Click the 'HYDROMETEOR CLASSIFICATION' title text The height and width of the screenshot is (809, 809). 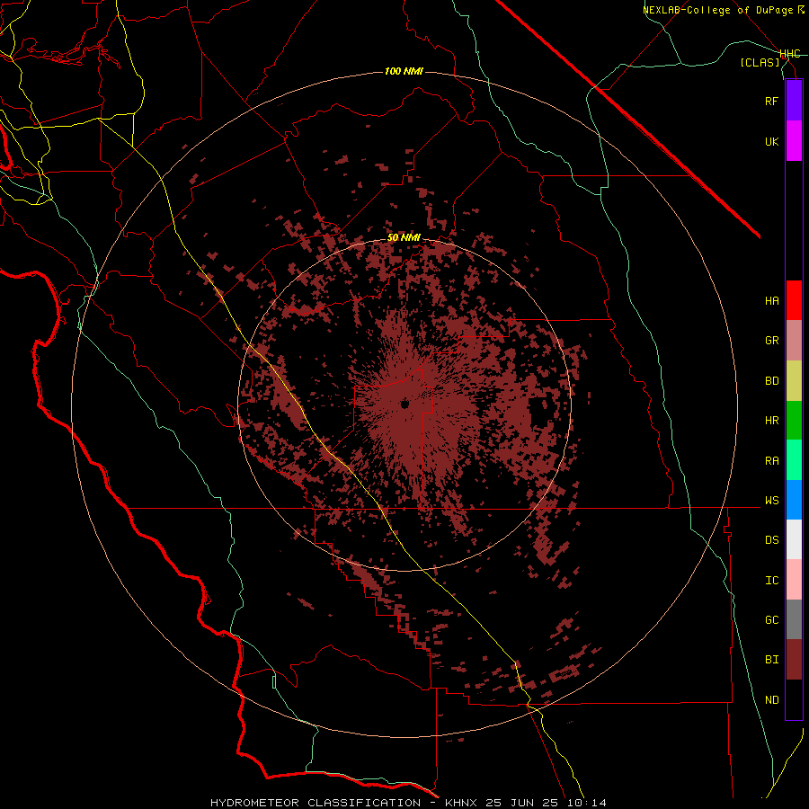coord(316,803)
